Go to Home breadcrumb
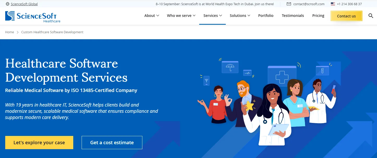377x158 pixels. pyautogui.click(x=9, y=32)
